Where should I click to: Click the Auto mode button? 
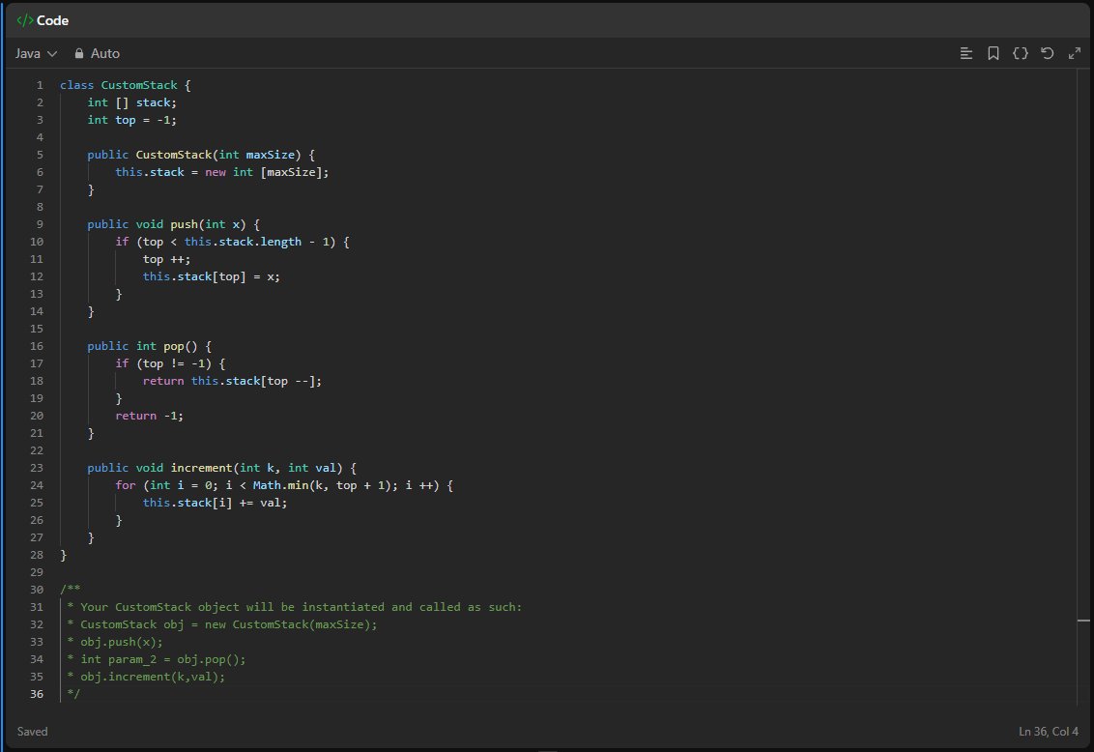(x=97, y=54)
